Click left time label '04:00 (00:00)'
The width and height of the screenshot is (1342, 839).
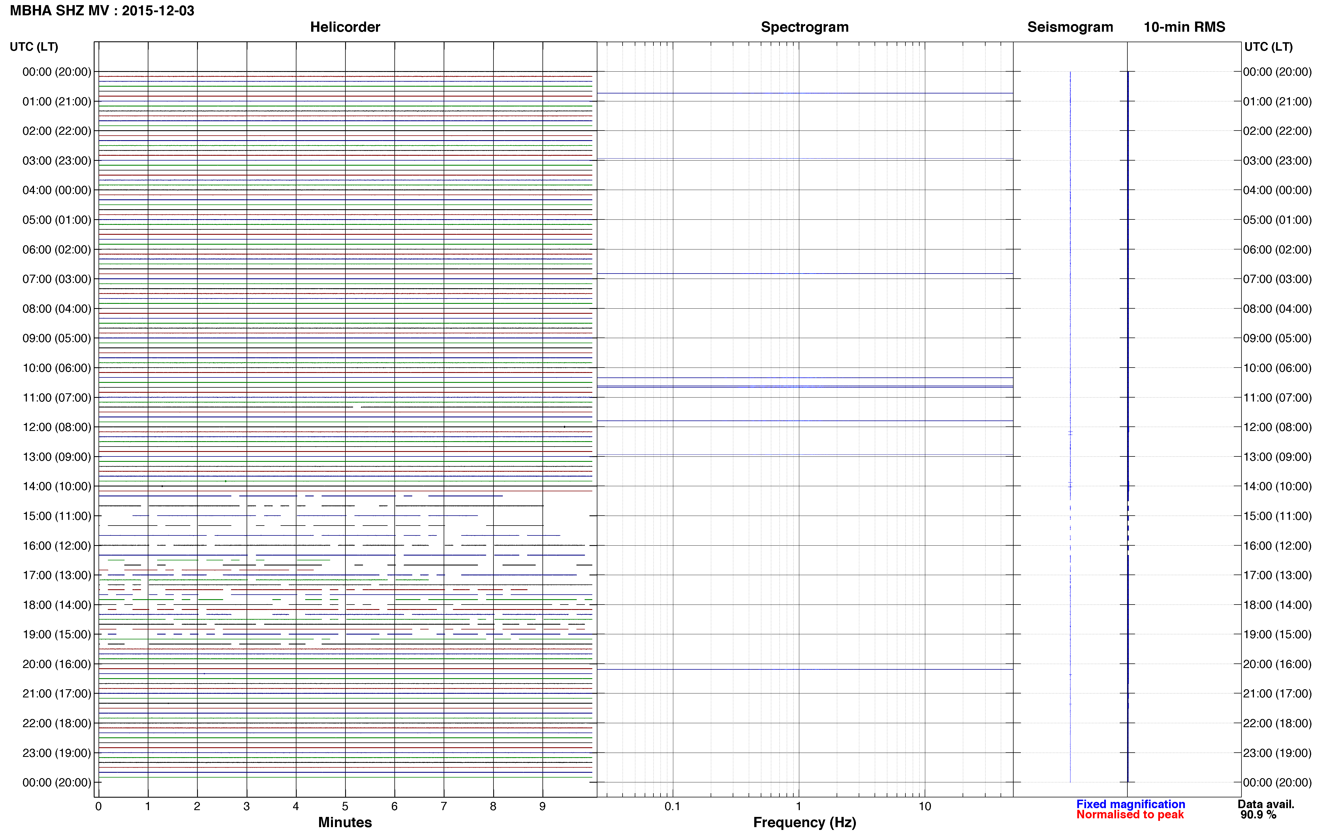click(x=57, y=190)
